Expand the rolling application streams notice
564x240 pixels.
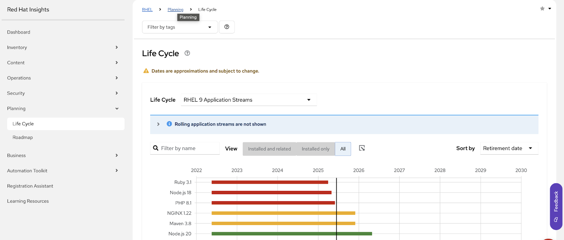158,124
